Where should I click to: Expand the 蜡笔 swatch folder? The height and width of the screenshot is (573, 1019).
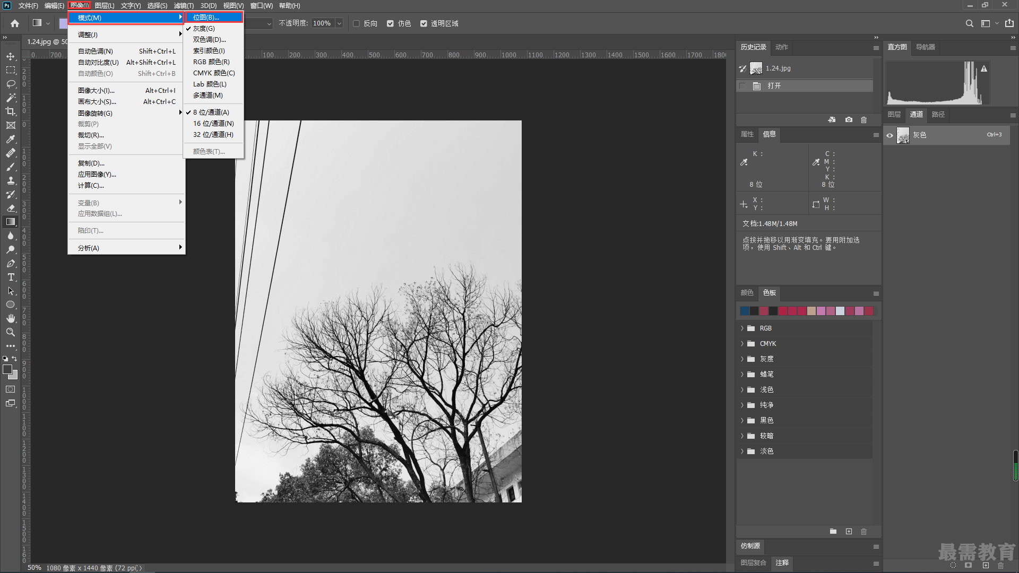coord(742,375)
